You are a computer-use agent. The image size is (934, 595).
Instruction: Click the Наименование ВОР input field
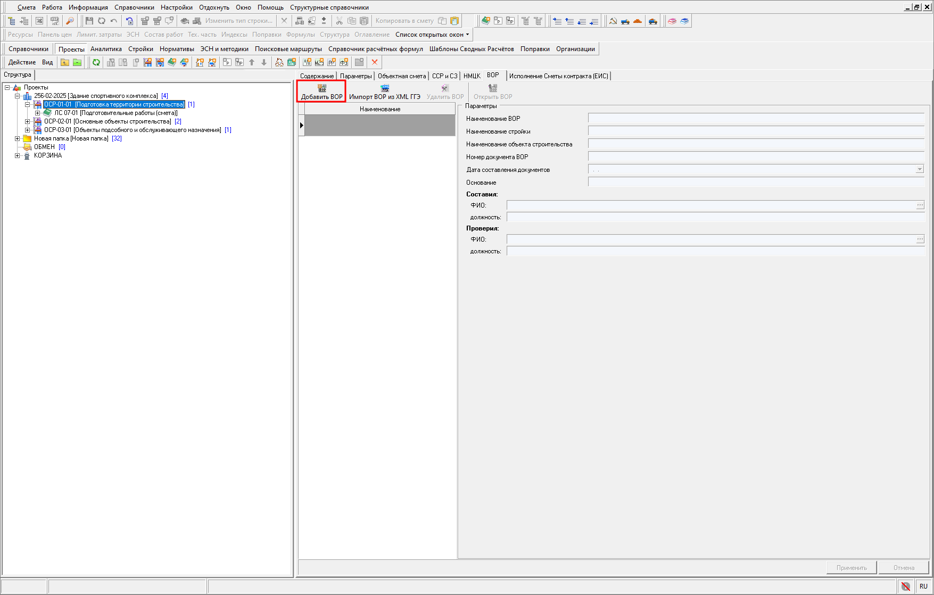[756, 118]
